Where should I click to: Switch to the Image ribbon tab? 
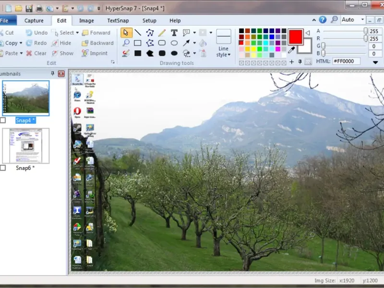tap(86, 21)
